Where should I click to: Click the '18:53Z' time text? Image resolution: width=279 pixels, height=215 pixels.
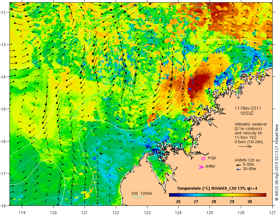247,113
